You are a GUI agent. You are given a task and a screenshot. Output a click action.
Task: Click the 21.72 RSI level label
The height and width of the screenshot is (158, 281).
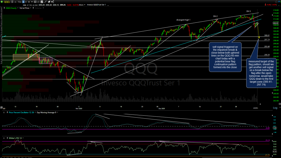[267, 155]
